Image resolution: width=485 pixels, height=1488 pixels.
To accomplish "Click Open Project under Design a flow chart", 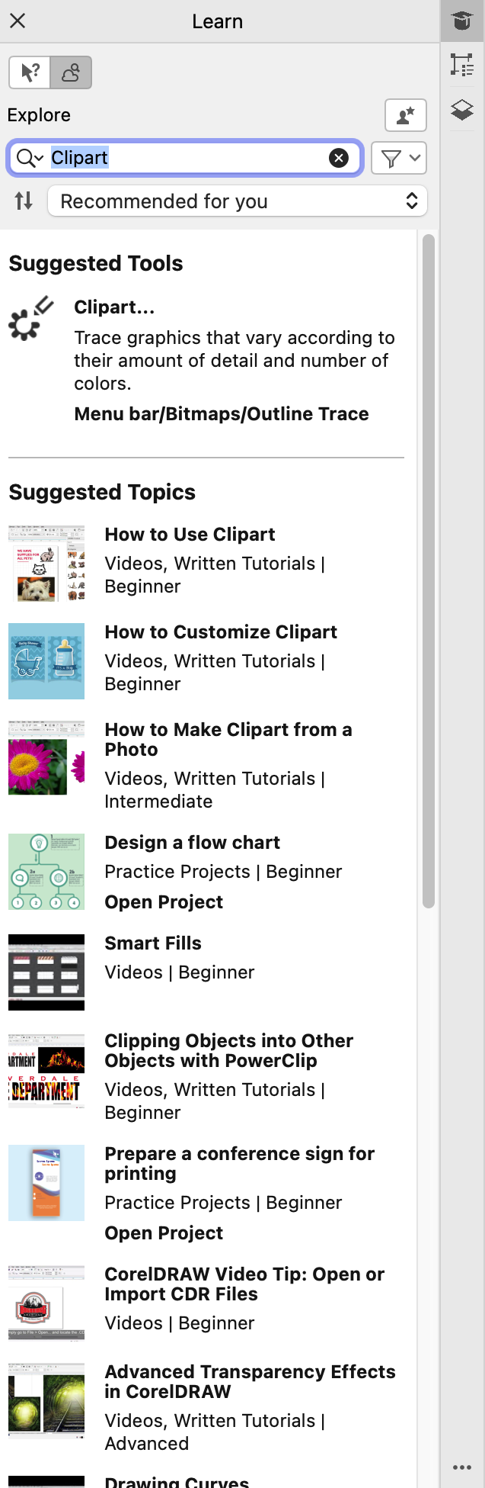I will pos(164,902).
